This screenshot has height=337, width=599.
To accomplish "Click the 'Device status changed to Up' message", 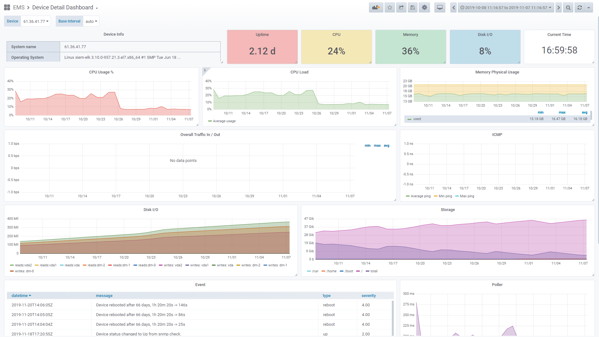I will [x=139, y=334].
